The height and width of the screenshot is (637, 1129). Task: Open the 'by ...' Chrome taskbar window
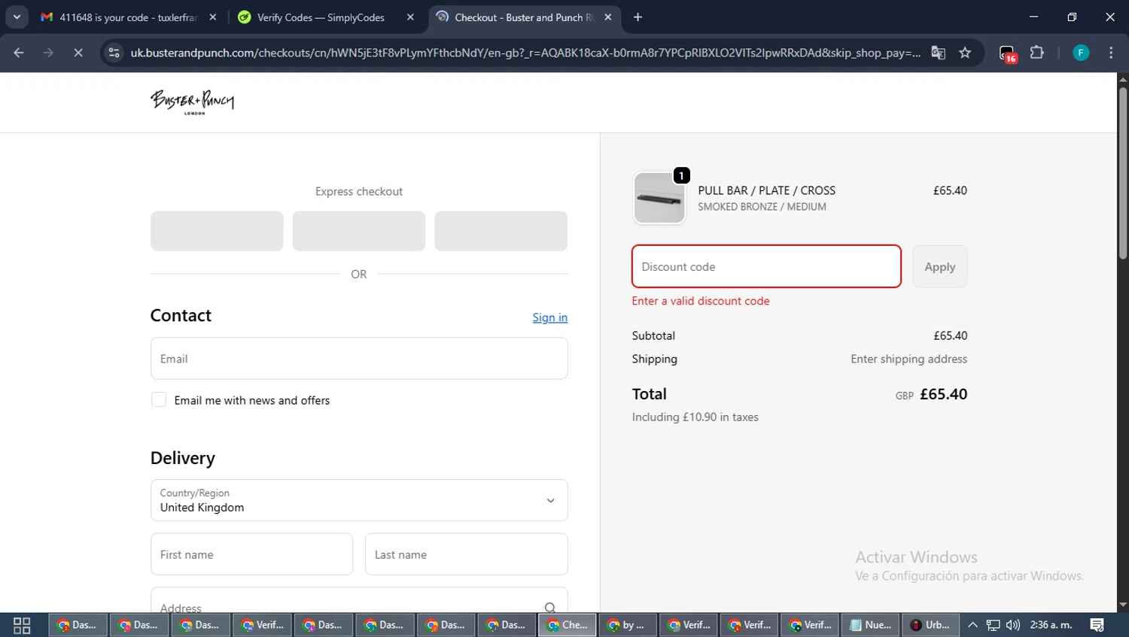click(627, 625)
